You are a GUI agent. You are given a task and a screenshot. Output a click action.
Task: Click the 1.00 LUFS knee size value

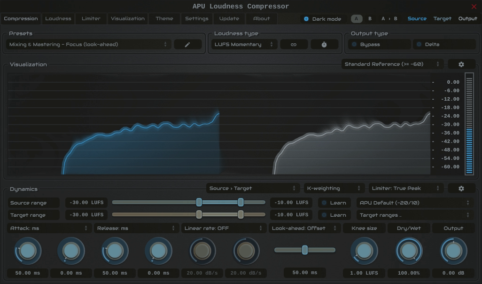coord(364,273)
